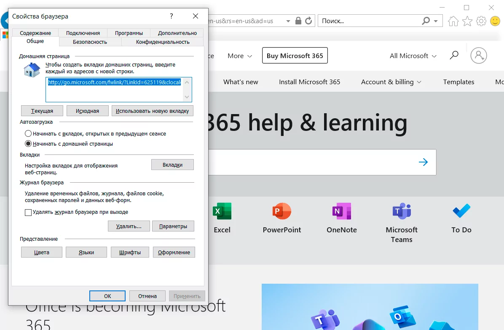Click the Microsoft site search magnifier icon
The image size is (504, 330).
point(454,55)
